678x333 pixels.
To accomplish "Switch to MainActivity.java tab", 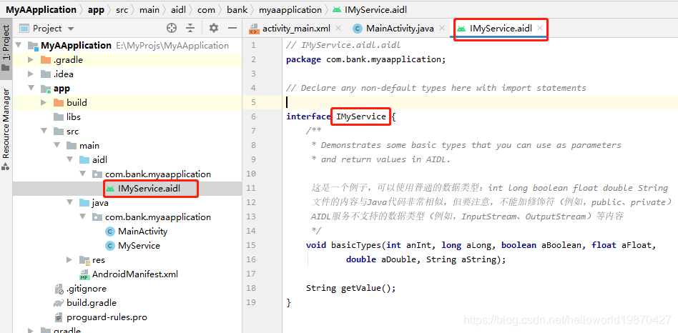I will (x=400, y=29).
